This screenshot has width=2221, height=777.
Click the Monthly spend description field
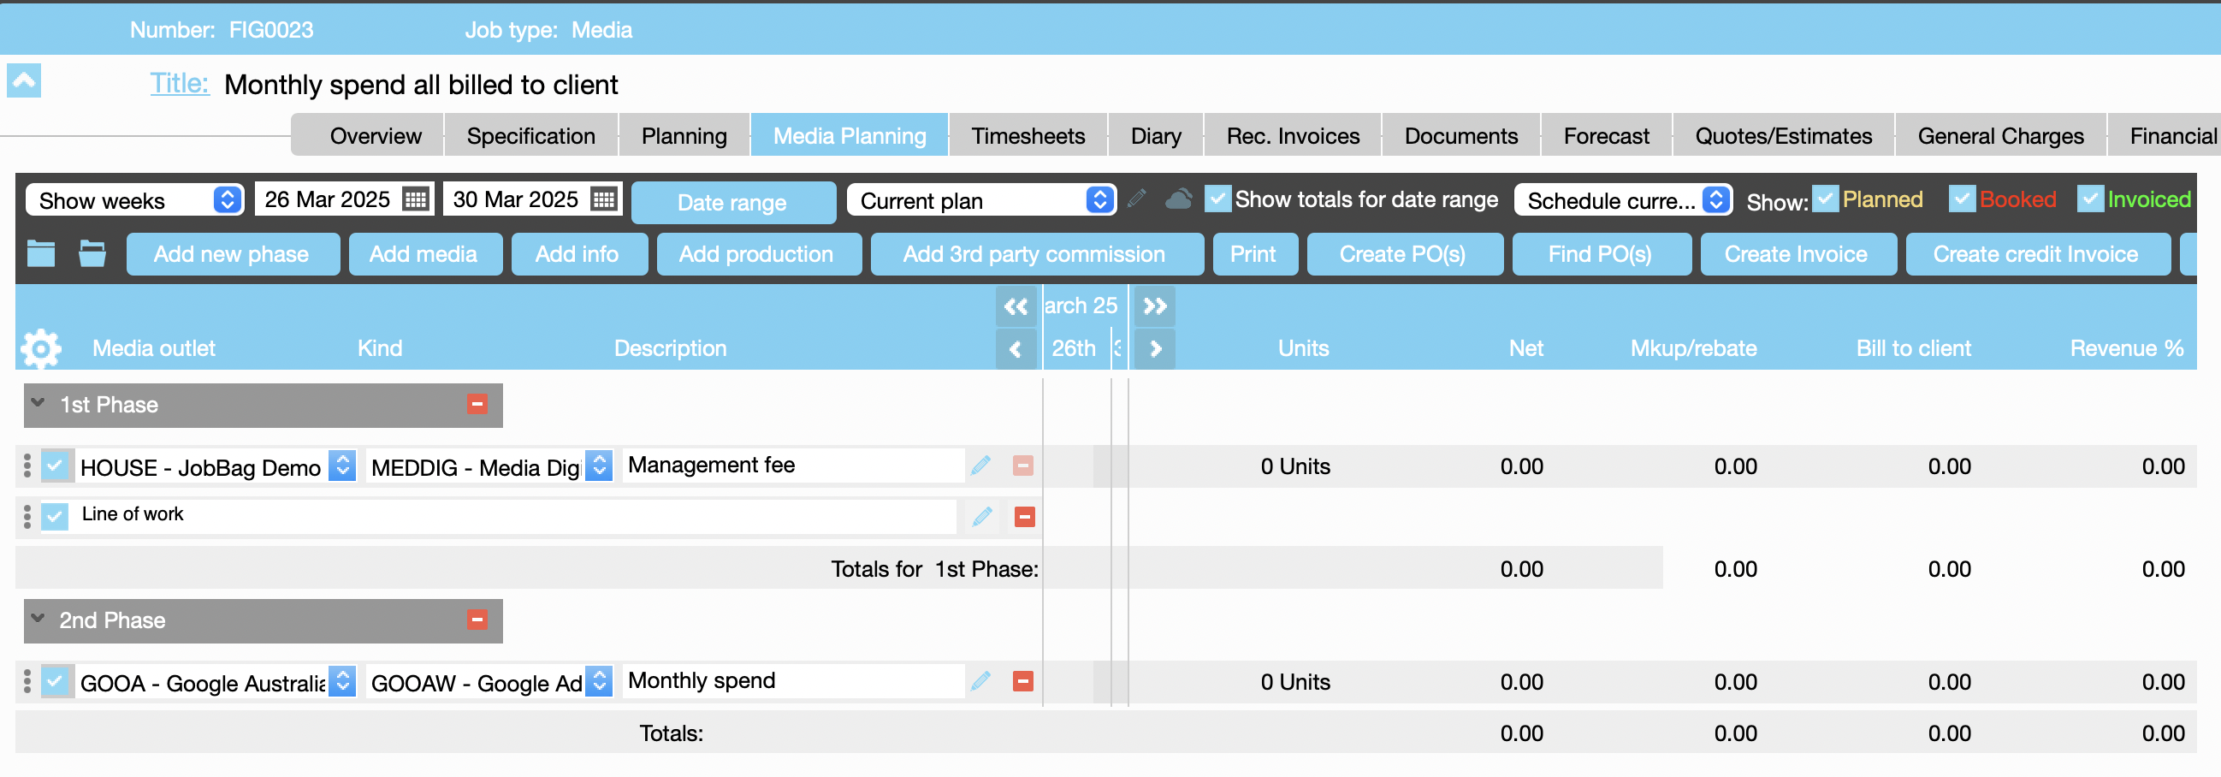point(792,681)
